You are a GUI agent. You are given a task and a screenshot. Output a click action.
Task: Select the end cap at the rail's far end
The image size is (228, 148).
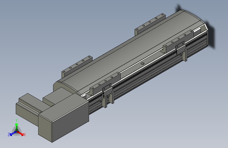click(206, 35)
